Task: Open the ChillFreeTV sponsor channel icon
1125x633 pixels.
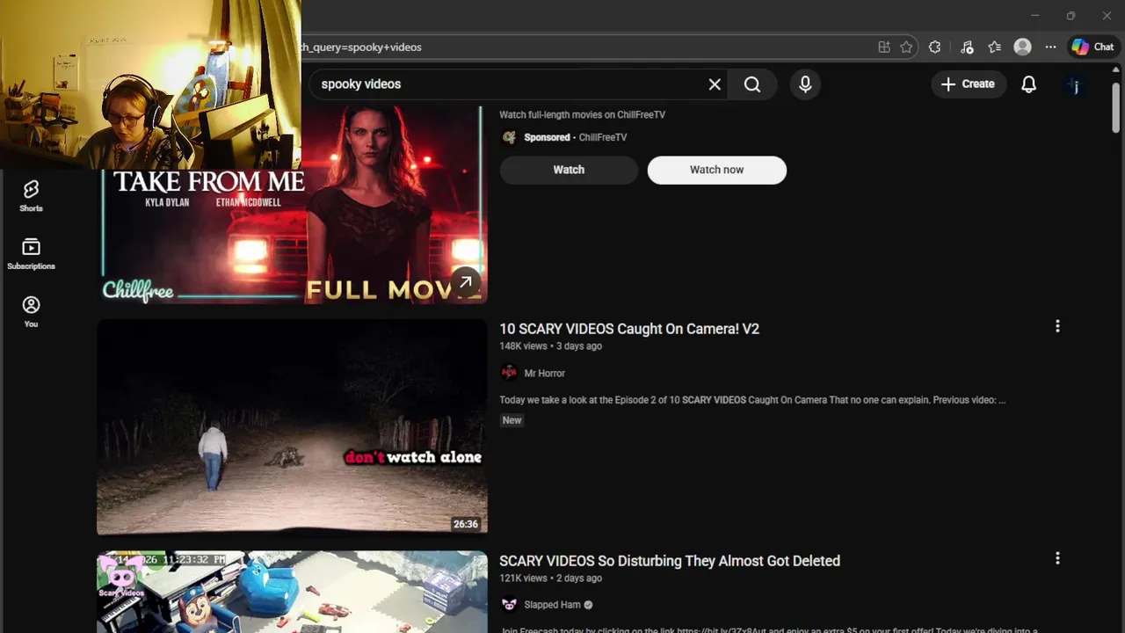Action: [509, 137]
